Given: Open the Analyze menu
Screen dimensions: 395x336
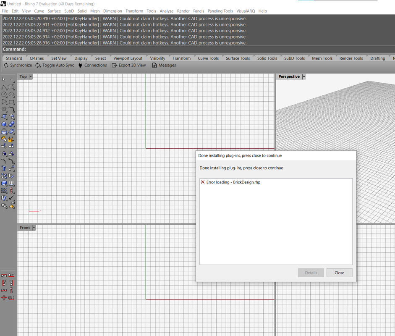Looking at the screenshot, I should pos(167,11).
